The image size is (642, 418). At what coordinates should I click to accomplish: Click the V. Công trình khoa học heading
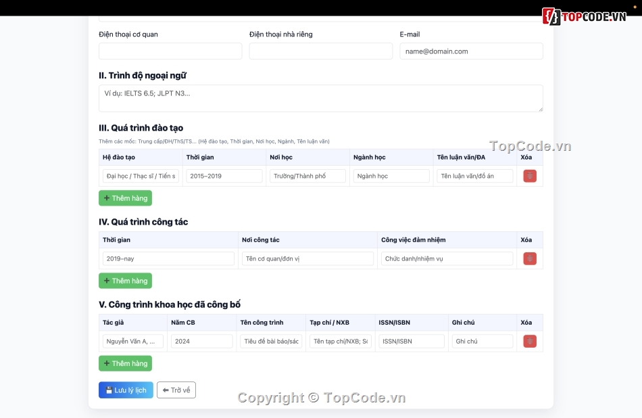point(170,304)
